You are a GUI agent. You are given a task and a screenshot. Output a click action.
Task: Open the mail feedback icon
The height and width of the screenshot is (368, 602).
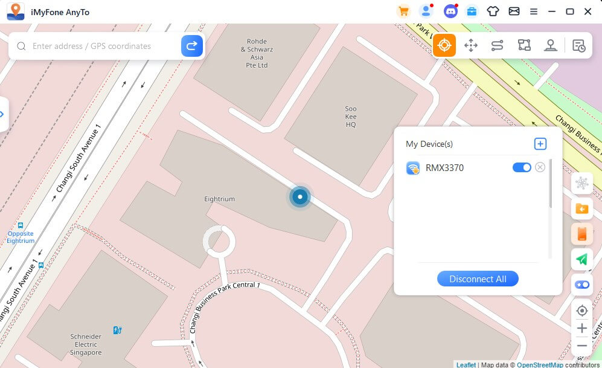(x=514, y=11)
